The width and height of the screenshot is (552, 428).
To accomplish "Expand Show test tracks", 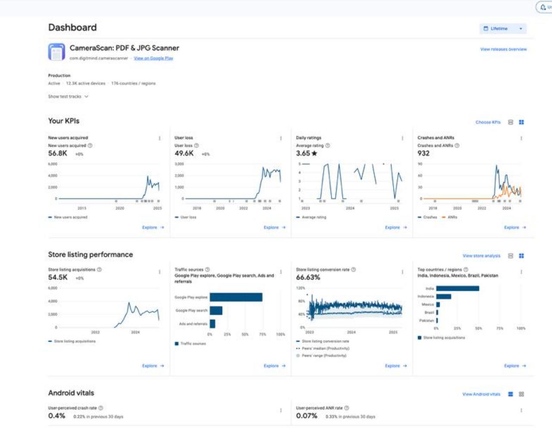I will pos(68,97).
